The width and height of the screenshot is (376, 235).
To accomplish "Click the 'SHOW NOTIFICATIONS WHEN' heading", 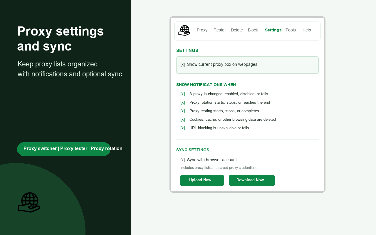I will (x=206, y=85).
